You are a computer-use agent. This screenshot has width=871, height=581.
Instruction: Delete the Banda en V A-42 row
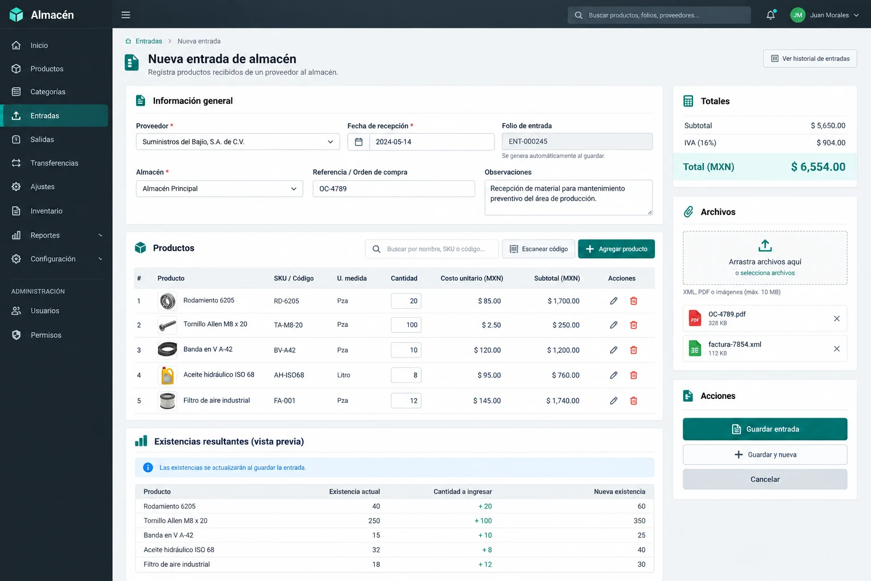coord(633,350)
